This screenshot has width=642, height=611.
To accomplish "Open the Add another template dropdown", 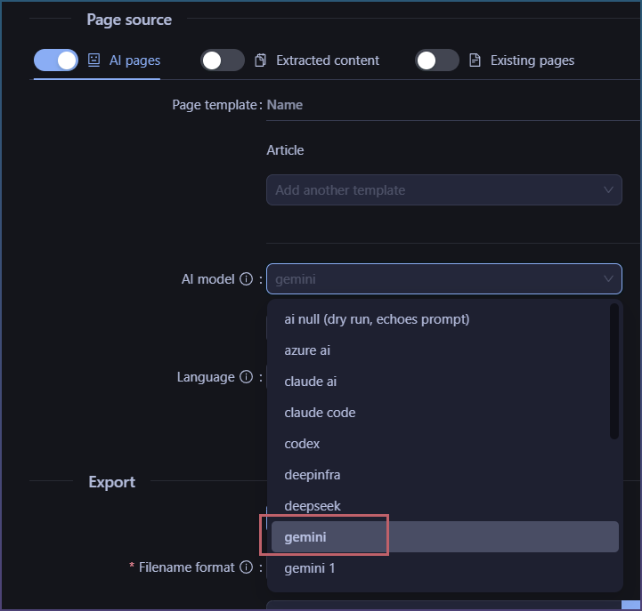I will tap(444, 189).
